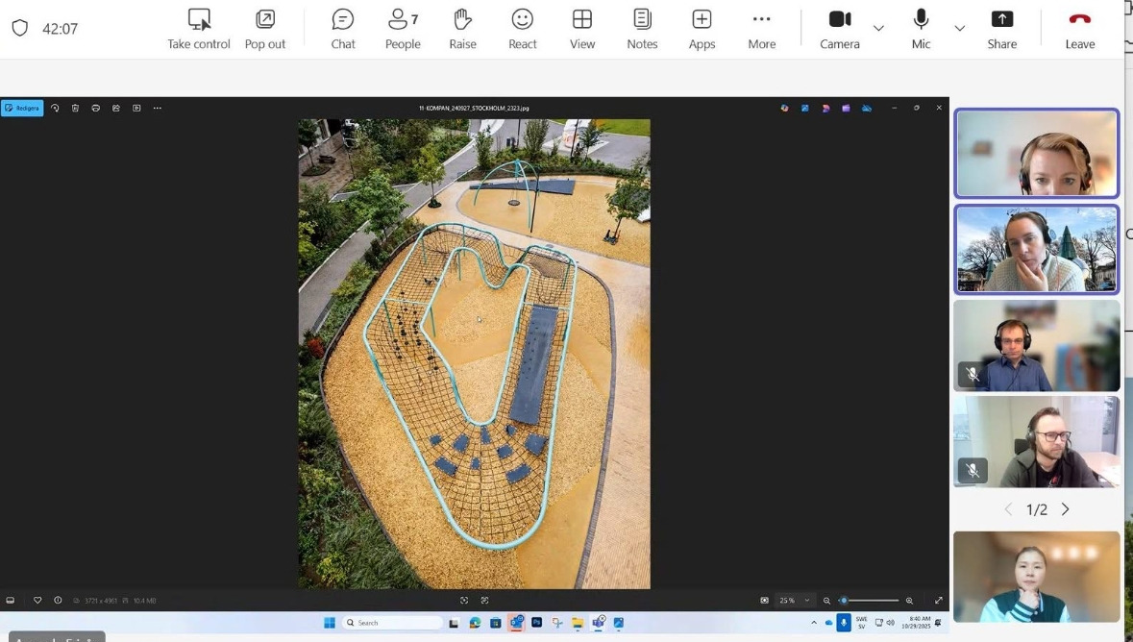The height and width of the screenshot is (642, 1133).
Task: Click the SWE SV language indicator
Action: 861,623
